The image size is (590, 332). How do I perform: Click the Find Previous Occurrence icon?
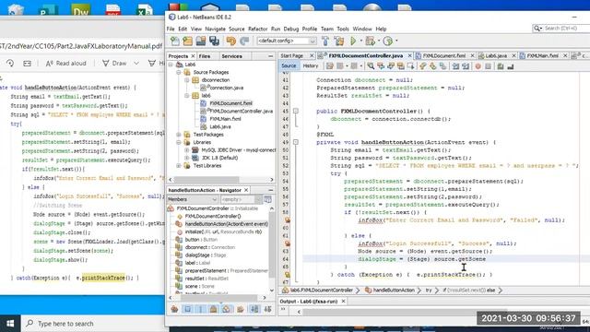pyautogui.click(x=381, y=66)
